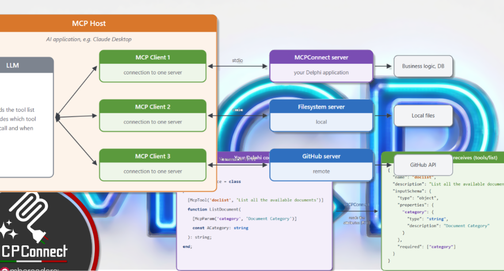Select the MCP Client 3 box title
Viewport: 504px width, 271px height.
(x=153, y=156)
